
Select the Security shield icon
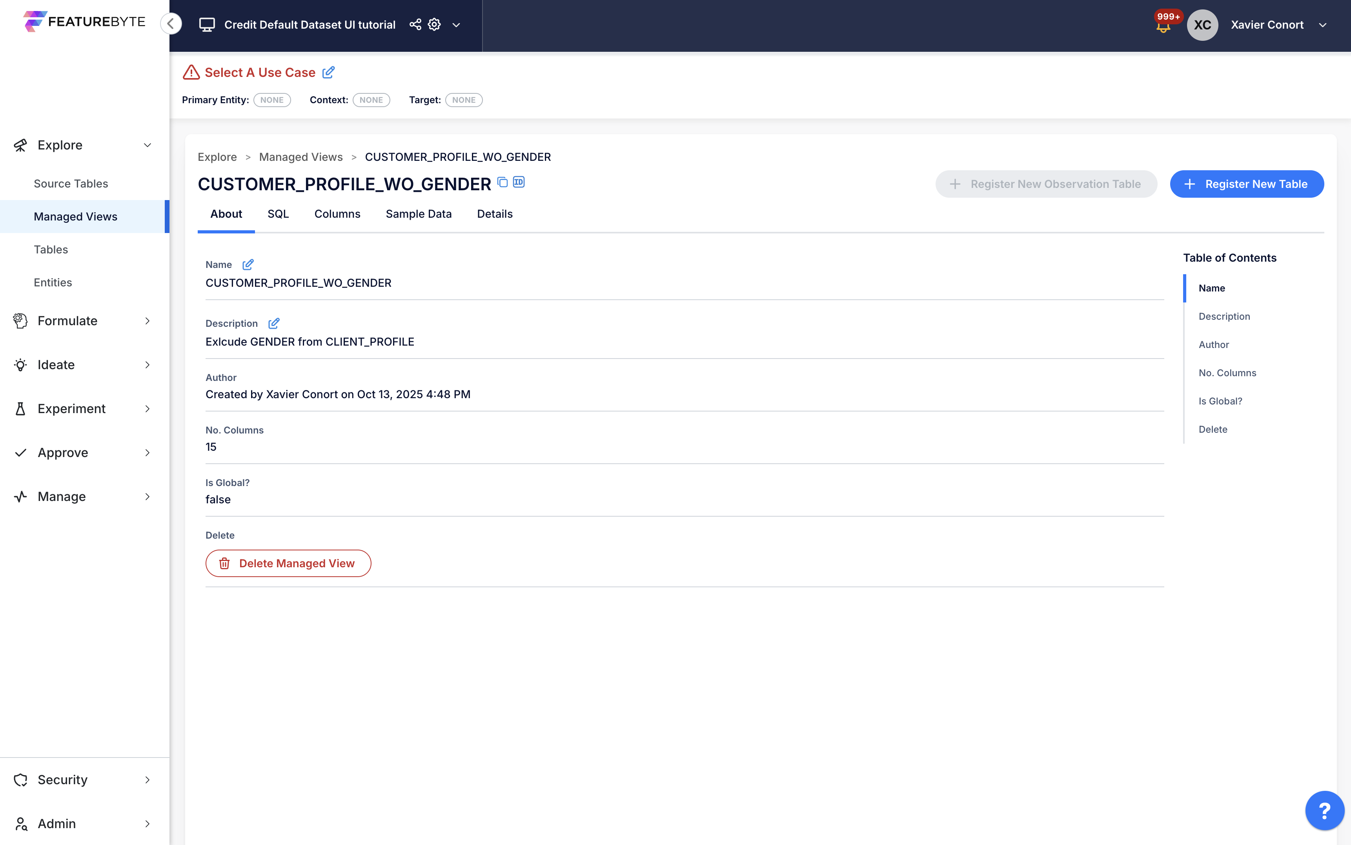pos(20,779)
